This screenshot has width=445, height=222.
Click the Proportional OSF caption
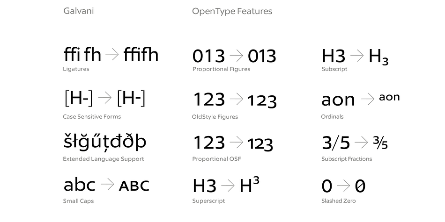(216, 159)
